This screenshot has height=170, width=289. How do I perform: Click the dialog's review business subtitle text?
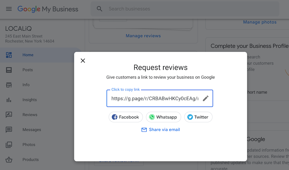coord(160,77)
